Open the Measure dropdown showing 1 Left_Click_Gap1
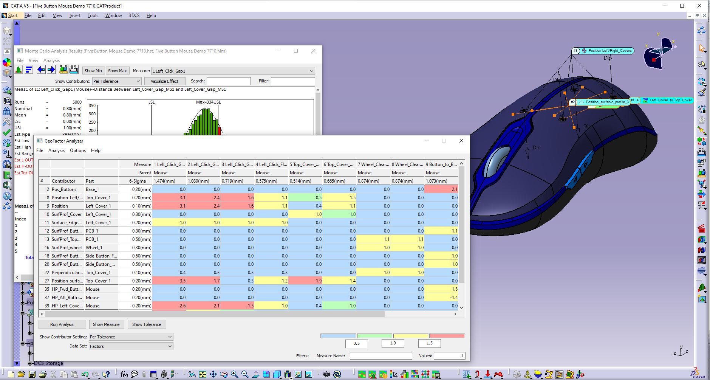The height and width of the screenshot is (380, 710). click(x=233, y=71)
